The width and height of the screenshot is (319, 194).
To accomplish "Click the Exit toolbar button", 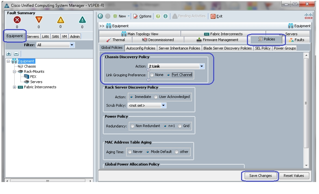I will (216, 16).
